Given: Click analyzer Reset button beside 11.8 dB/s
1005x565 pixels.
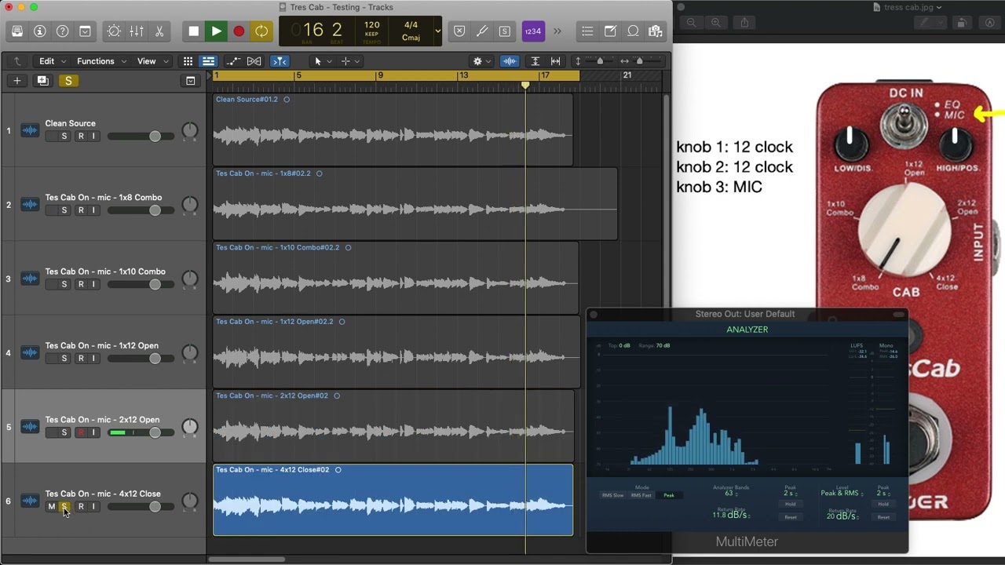Looking at the screenshot, I should (x=791, y=517).
